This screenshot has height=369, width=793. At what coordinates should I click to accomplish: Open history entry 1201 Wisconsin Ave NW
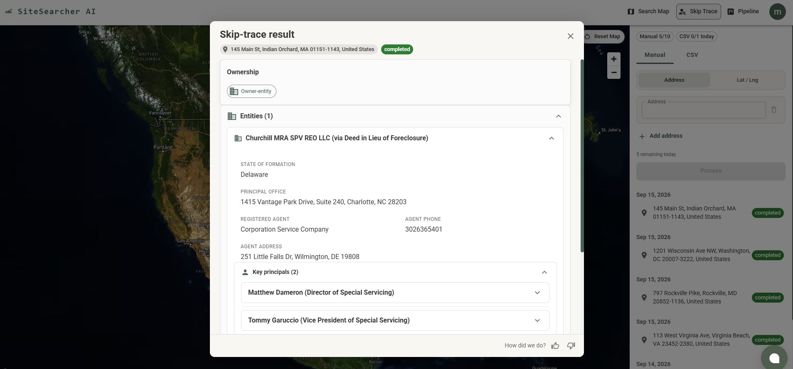[x=710, y=255]
